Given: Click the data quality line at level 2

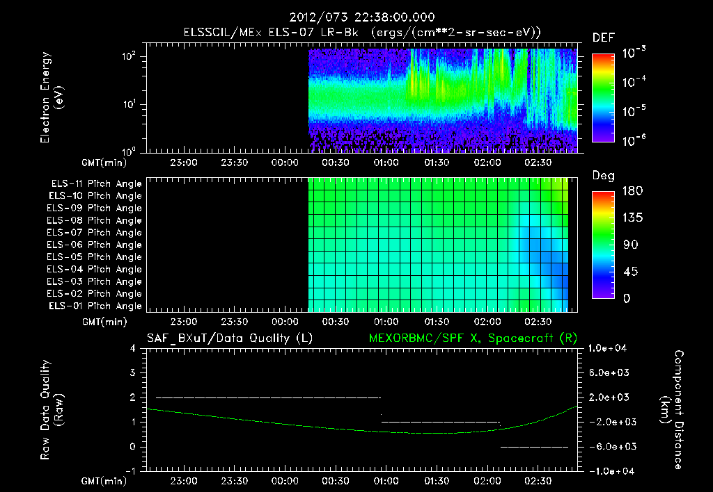Looking at the screenshot, I should [268, 397].
